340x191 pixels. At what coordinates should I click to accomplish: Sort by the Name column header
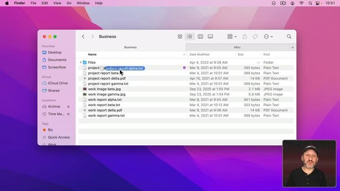(x=92, y=54)
